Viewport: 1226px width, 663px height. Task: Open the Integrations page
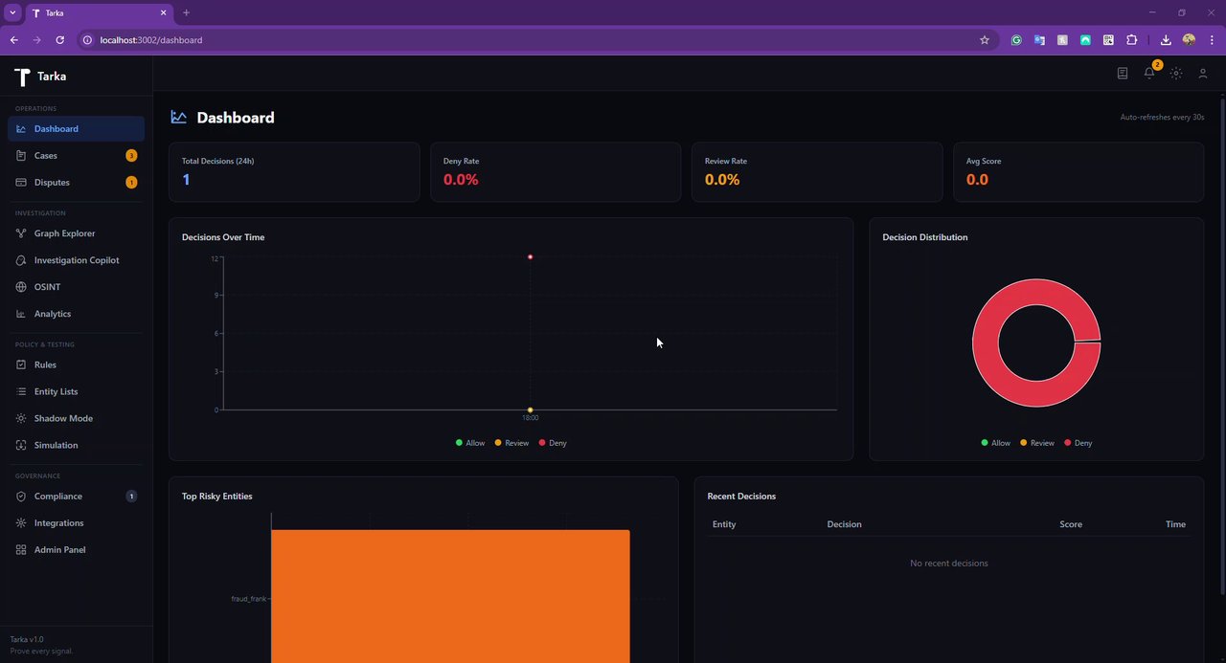(76, 523)
